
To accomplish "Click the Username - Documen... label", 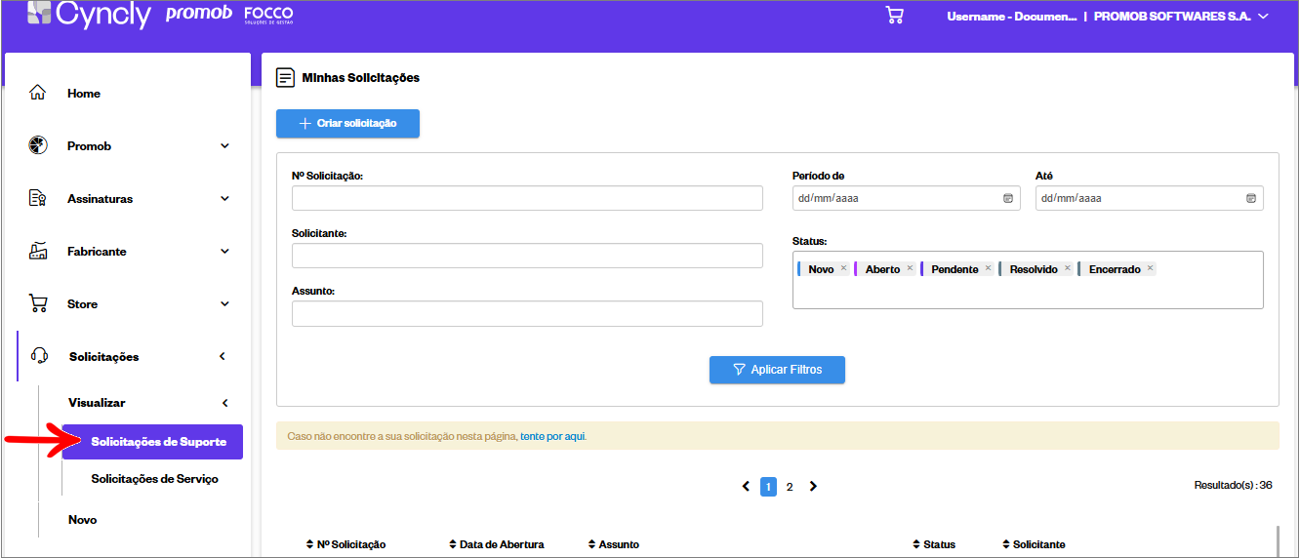I will click(1011, 17).
